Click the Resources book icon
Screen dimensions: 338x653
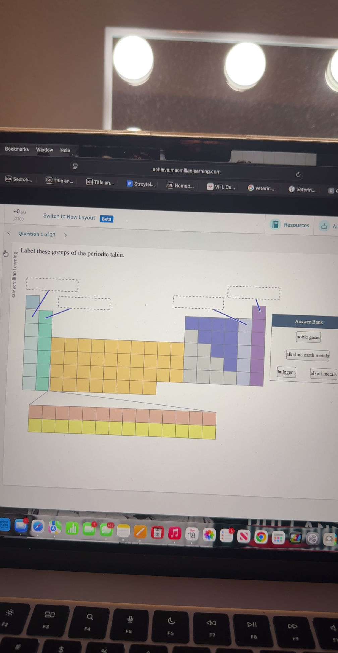(275, 224)
